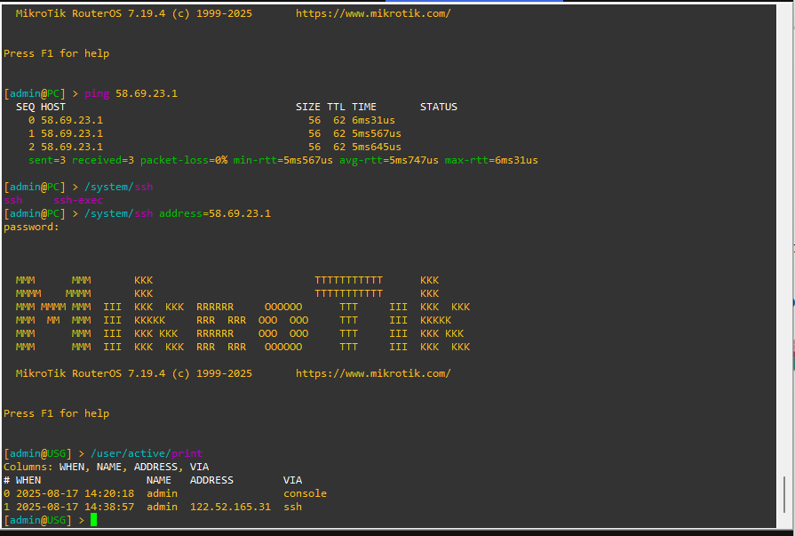
Task: Click 'packet-loss=0%' in ping summary
Action: coord(184,160)
